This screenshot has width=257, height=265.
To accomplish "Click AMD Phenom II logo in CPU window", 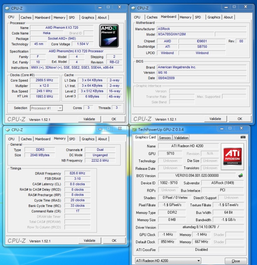I will click(109, 36).
